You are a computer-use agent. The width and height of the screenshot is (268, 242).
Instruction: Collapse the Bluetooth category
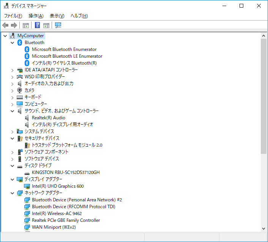(x=12, y=43)
